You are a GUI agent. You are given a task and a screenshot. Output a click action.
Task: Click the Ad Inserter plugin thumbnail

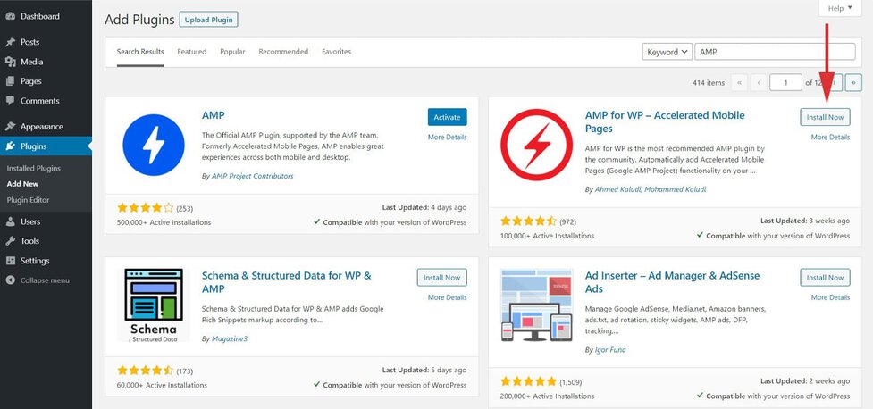536,305
